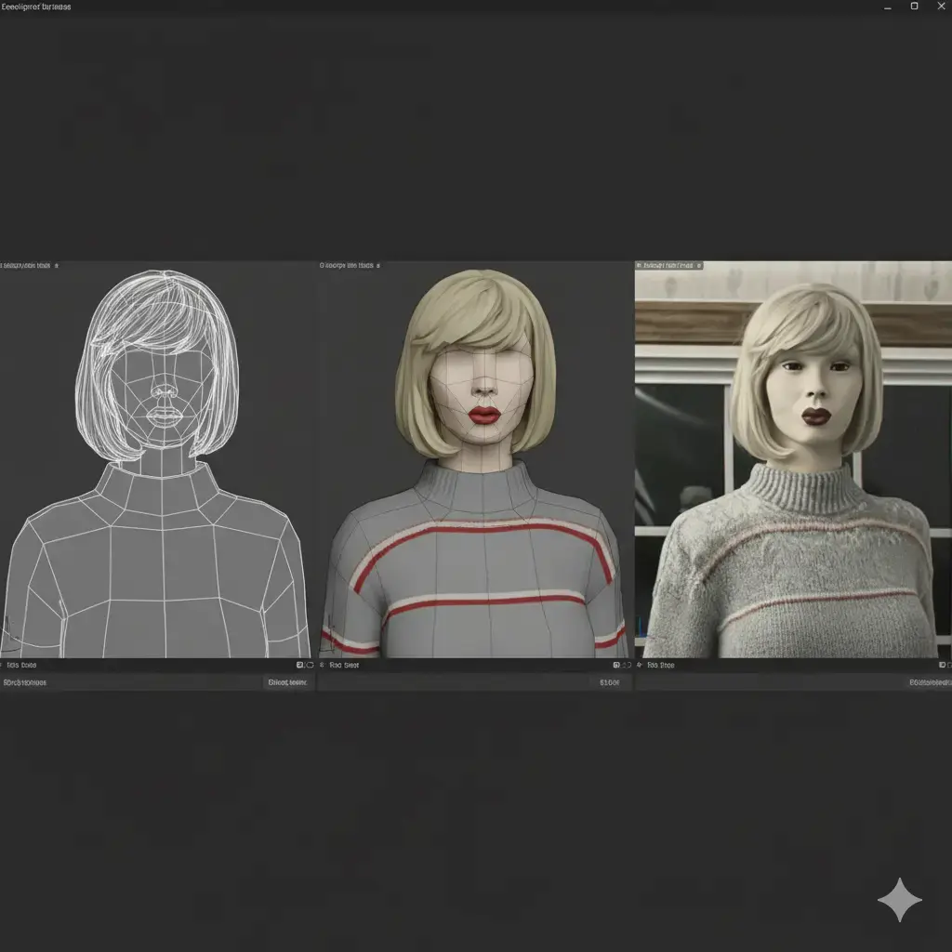Select the textured model viewport
The height and width of the screenshot is (952, 952).
(474, 465)
